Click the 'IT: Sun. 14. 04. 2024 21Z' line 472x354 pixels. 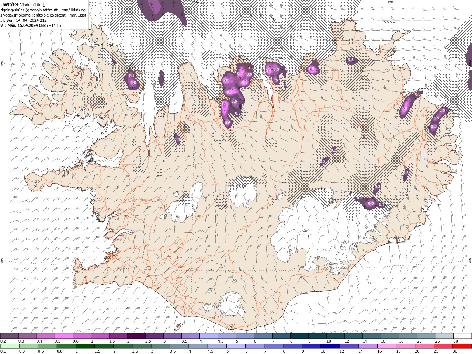tap(24, 20)
